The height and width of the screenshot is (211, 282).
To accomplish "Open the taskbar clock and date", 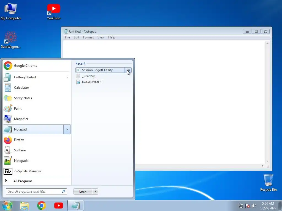I will pos(268,206).
